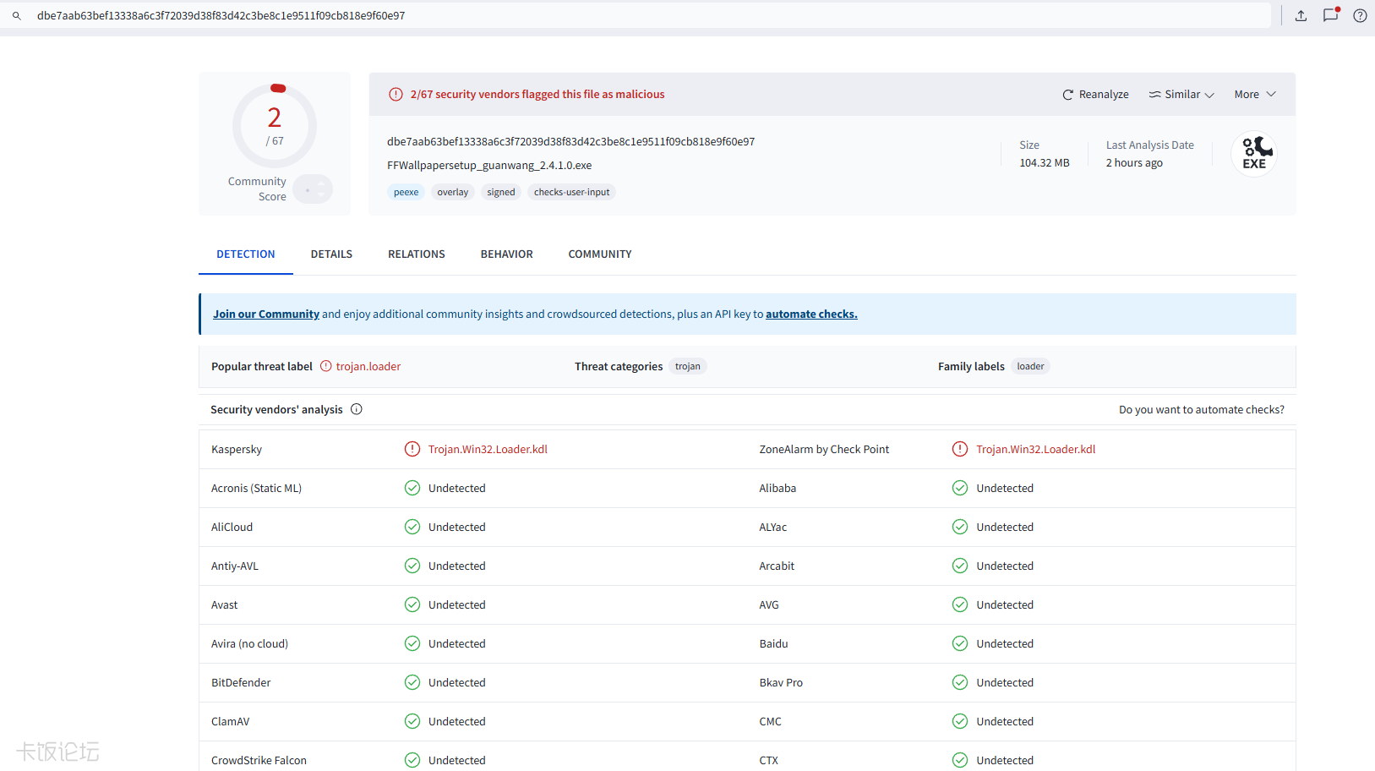
Task: Click Arcabit undetected checkmark icon
Action: (x=960, y=566)
